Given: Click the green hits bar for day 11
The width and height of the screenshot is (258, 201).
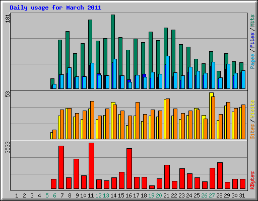Looking at the screenshot, I should [90, 42].
